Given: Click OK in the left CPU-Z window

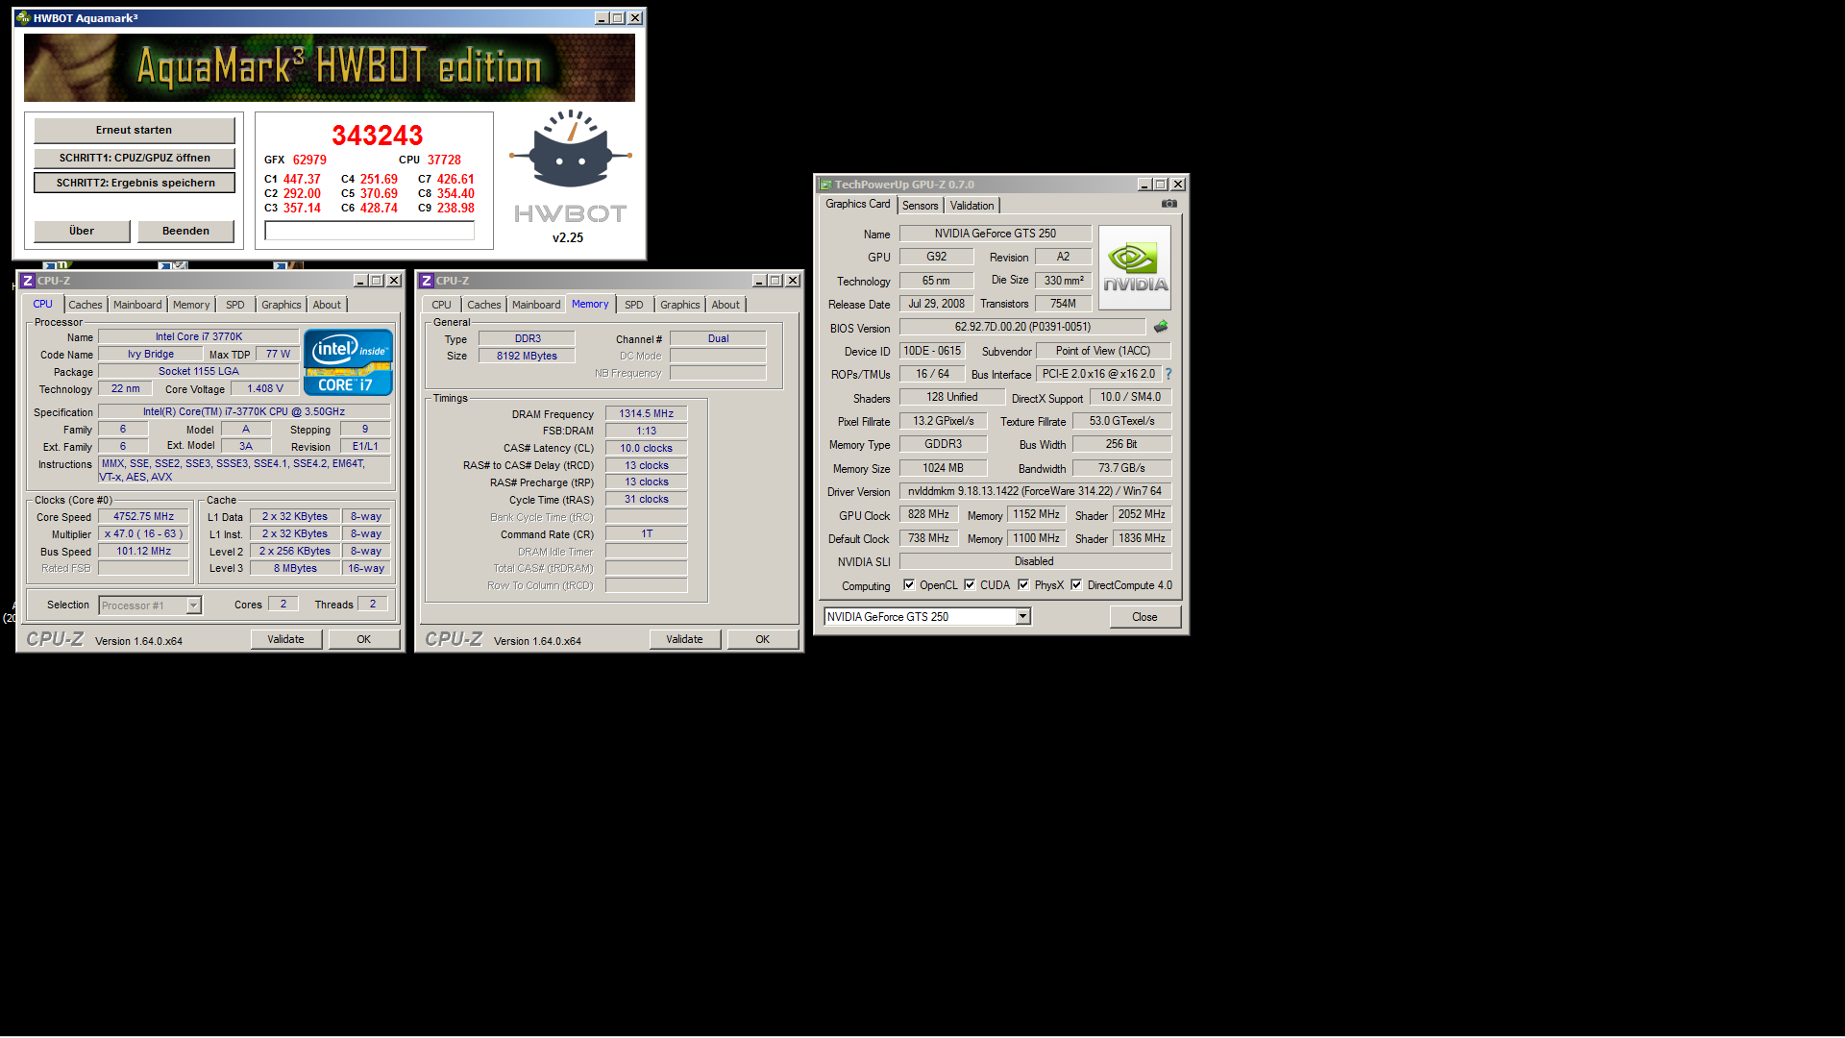Looking at the screenshot, I should pos(364,639).
